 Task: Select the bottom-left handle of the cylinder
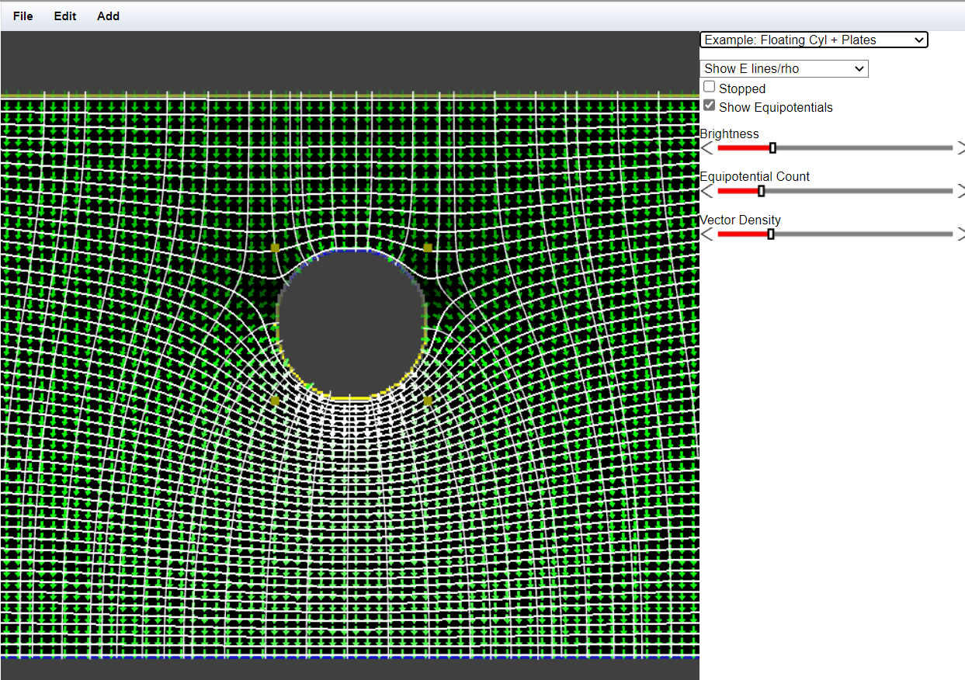(x=275, y=401)
